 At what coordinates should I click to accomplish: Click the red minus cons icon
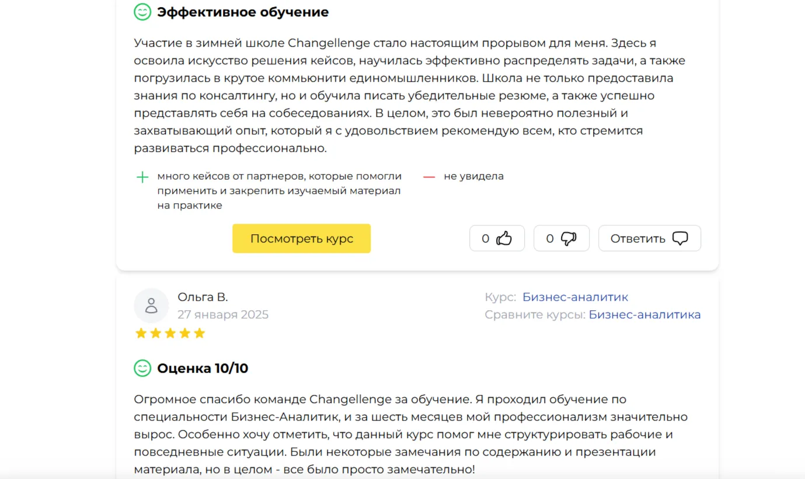click(x=429, y=176)
